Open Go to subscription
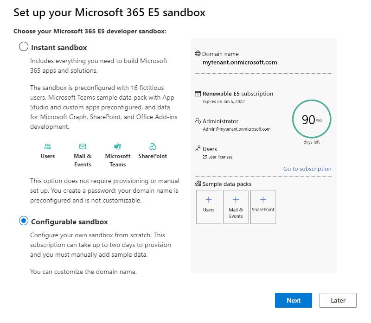Screen dimensions: 371x323 pos(307,169)
